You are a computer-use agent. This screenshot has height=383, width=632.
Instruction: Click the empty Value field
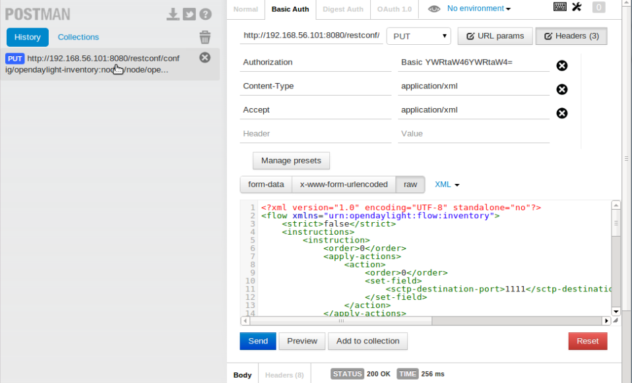point(474,134)
